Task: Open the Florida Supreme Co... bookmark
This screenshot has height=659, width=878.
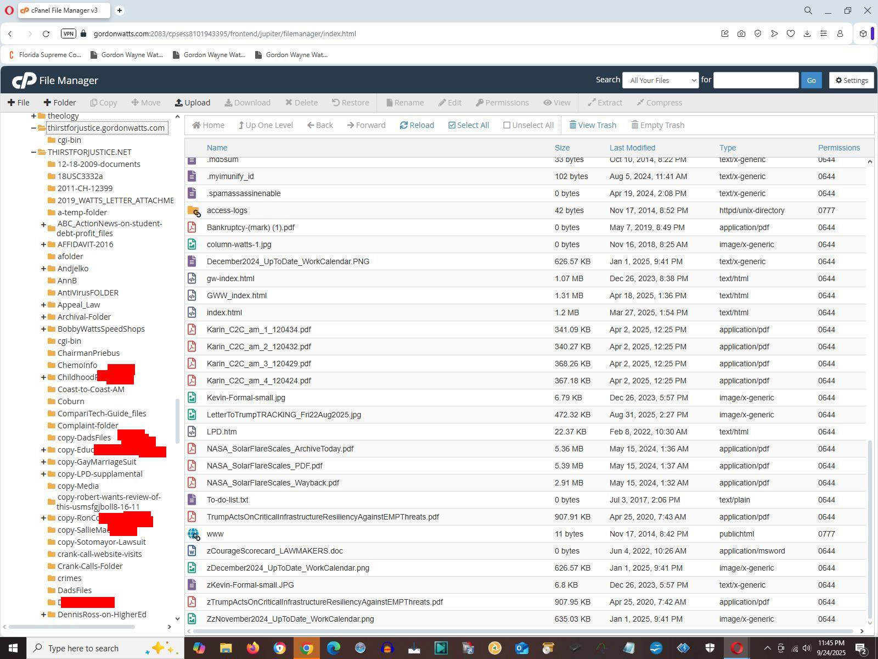Action: [44, 54]
